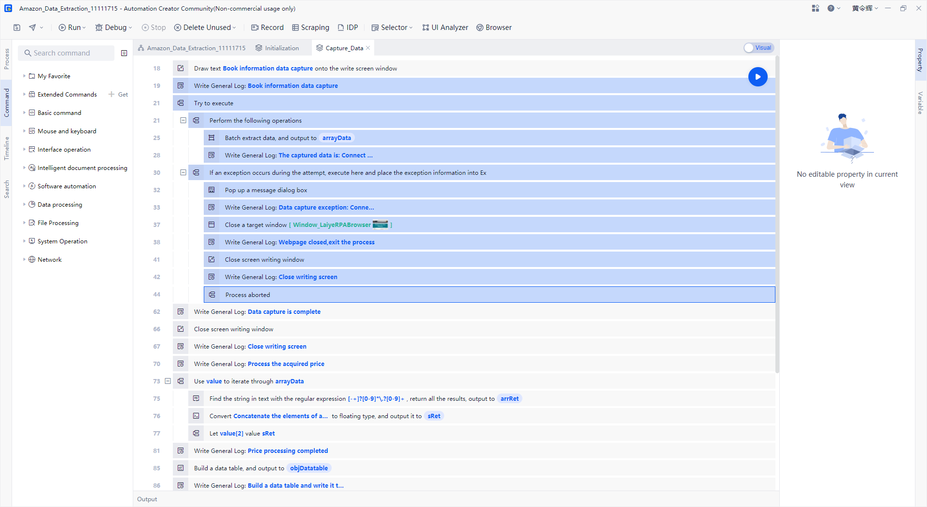Open the Run dropdown menu
The image size is (927, 507).
pyautogui.click(x=84, y=28)
